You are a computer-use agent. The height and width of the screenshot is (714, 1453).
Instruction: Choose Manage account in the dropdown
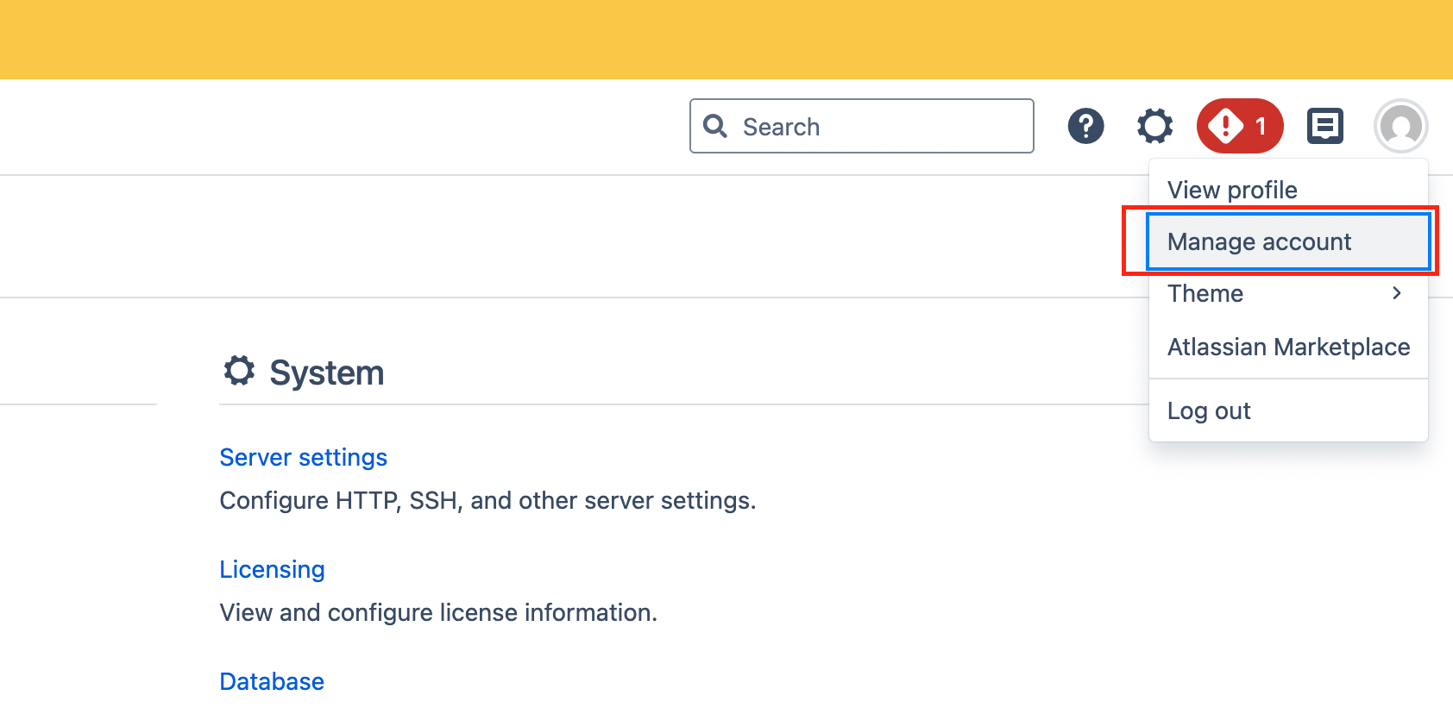click(x=1288, y=241)
